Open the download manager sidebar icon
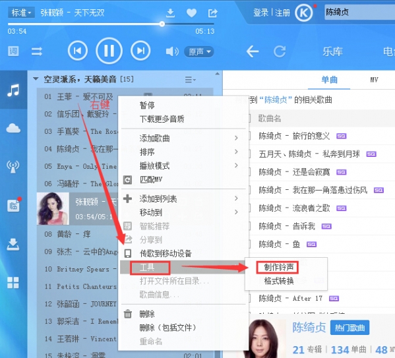 tap(13, 245)
